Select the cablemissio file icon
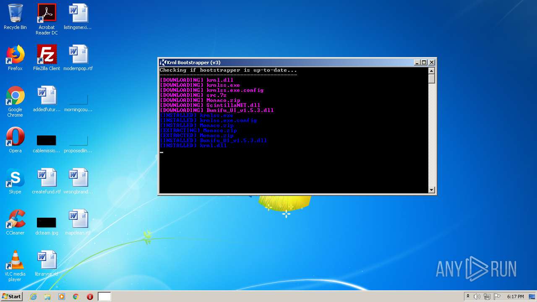This screenshot has height=302, width=537. (x=47, y=143)
